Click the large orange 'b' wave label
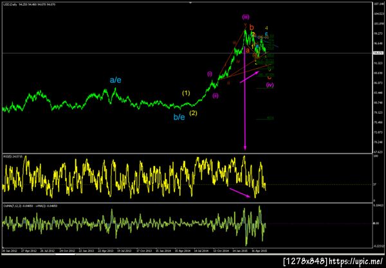 tap(252, 27)
